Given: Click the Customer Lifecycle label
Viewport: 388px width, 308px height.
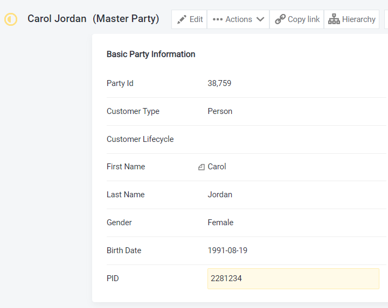Looking at the screenshot, I should point(140,139).
